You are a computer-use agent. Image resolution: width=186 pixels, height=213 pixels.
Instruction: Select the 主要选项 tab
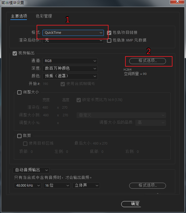19,16
